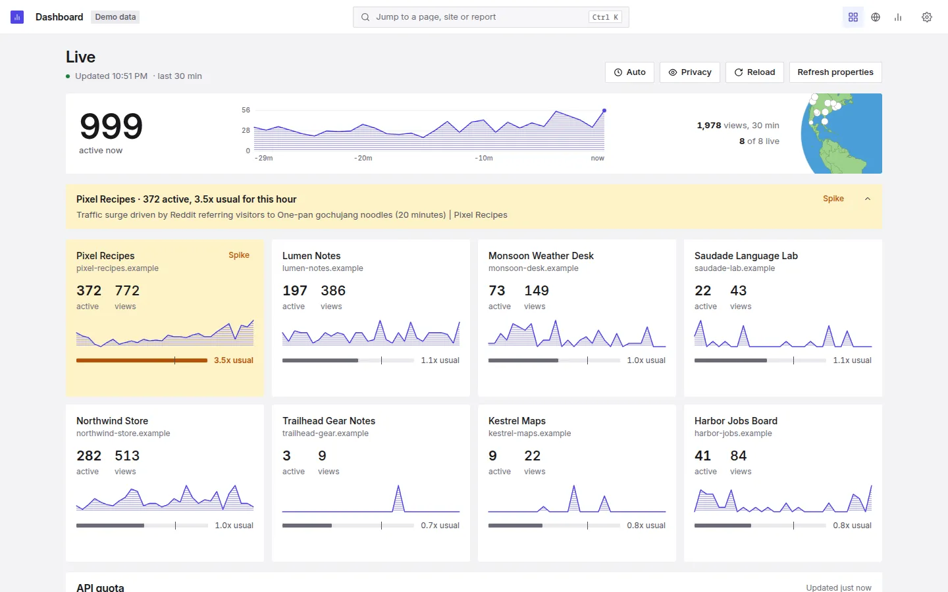Click the Northwind Store sparkline chart
Screen dimensions: 948x592
pos(165,498)
